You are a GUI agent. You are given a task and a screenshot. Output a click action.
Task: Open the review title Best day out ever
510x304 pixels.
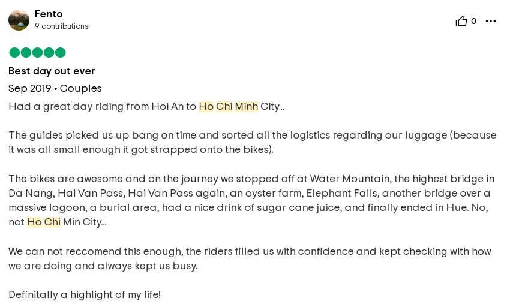click(52, 71)
